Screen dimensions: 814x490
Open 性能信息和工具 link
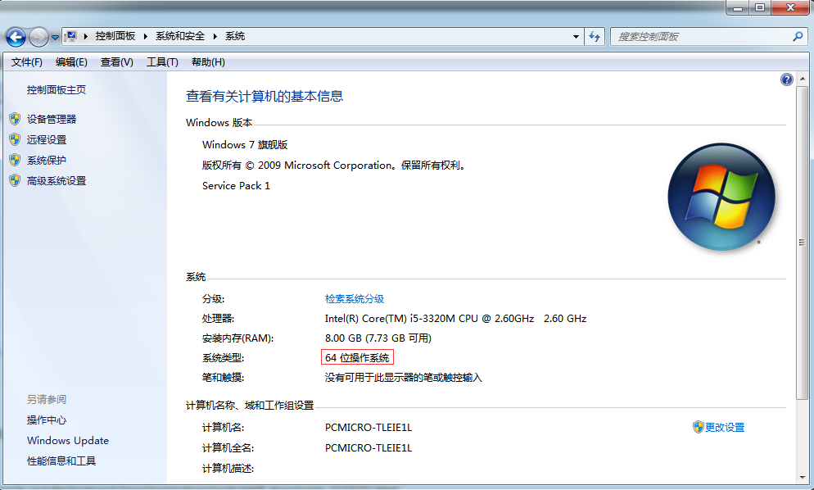pyautogui.click(x=61, y=461)
